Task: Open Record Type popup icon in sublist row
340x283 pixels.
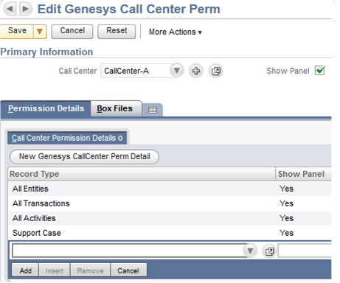Action: click(x=269, y=251)
